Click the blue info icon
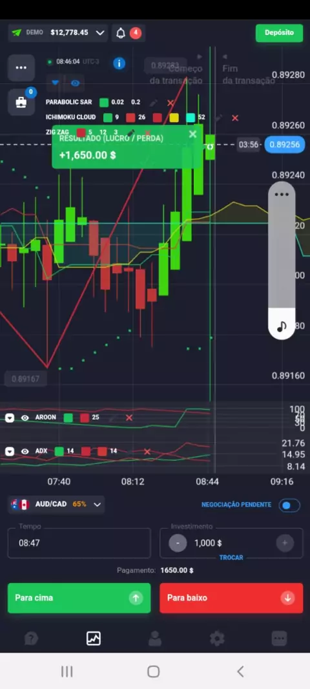This screenshot has height=689, width=310. (x=119, y=63)
